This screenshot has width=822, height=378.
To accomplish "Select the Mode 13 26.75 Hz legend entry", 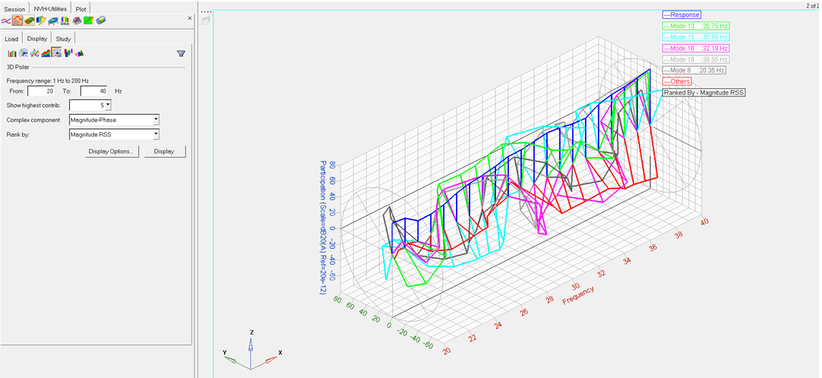I will pyautogui.click(x=697, y=26).
